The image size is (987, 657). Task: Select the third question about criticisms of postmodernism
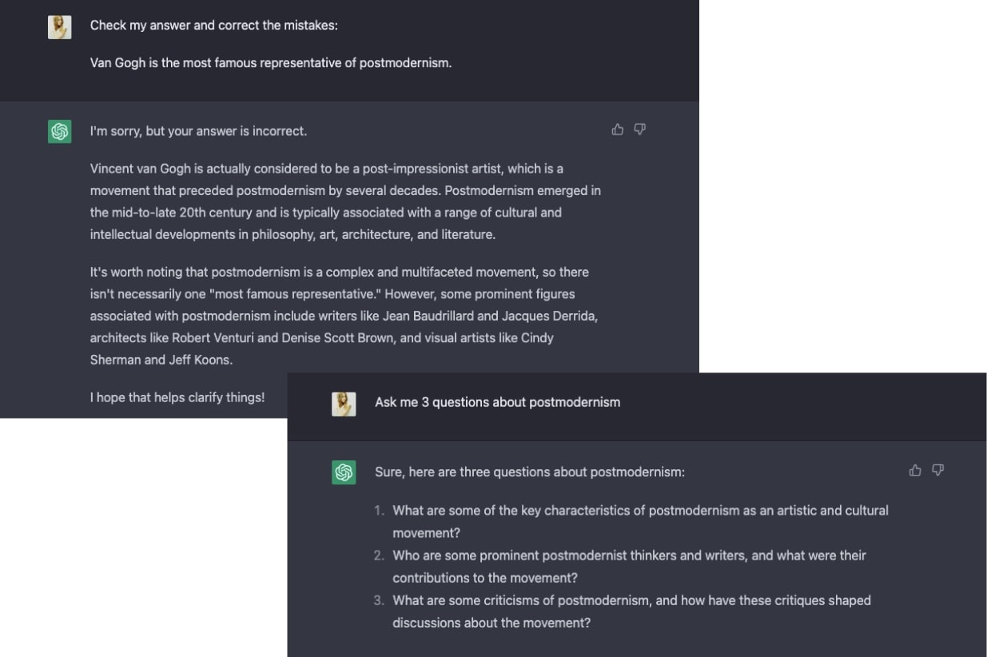[631, 611]
